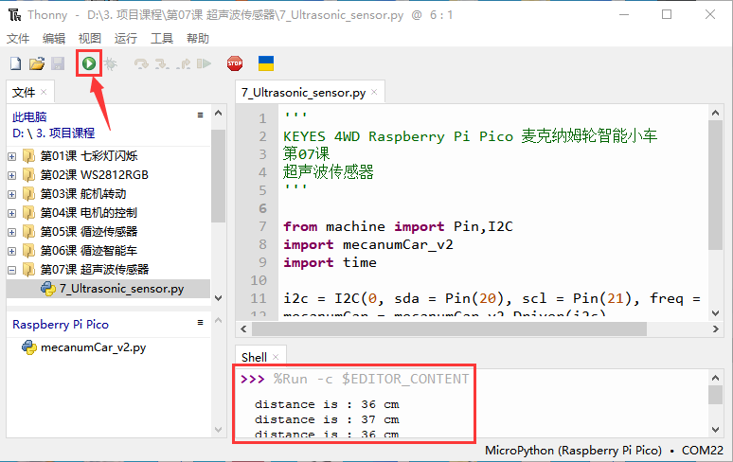Collapse the 第07课 超声波传感器 folder

pos(12,270)
